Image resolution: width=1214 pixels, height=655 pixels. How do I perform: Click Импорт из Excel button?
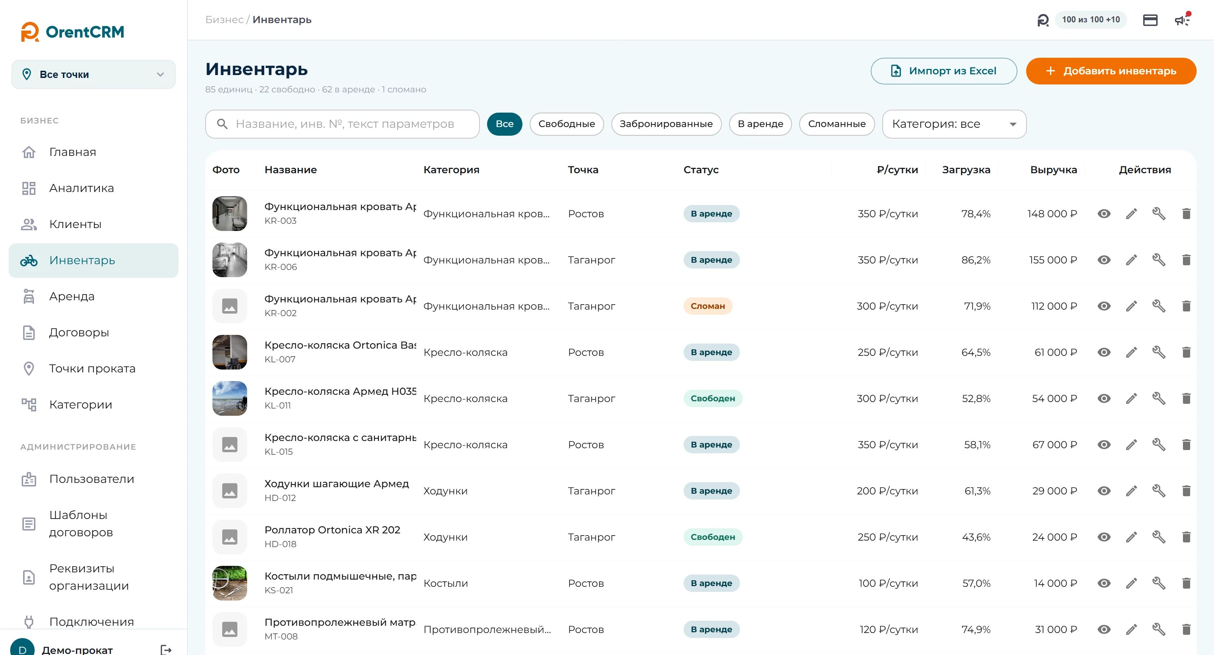tap(943, 71)
